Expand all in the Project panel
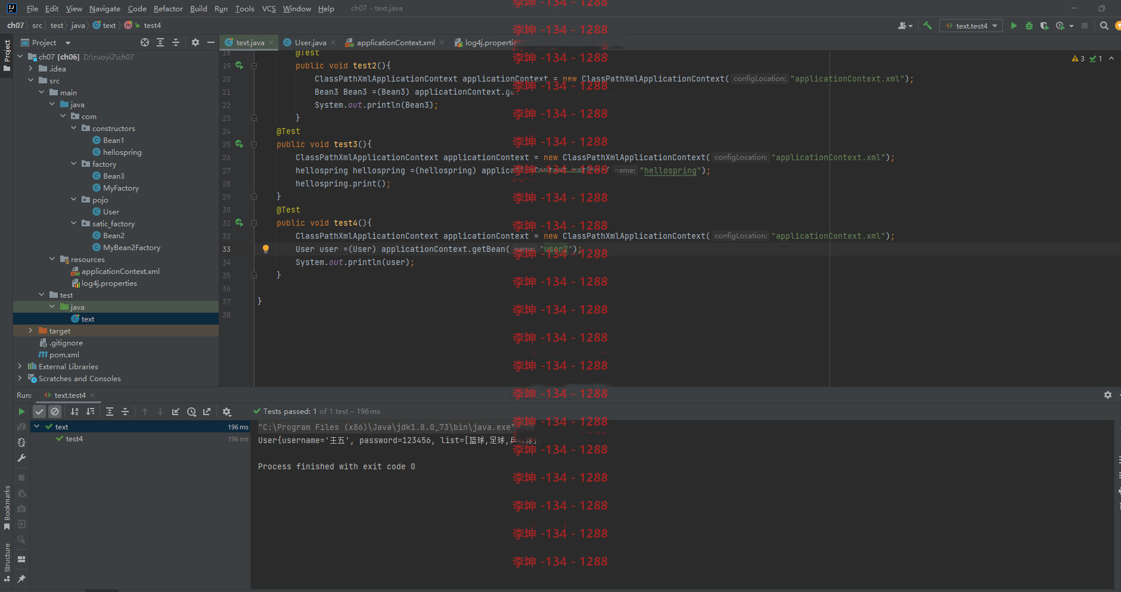 coord(160,42)
